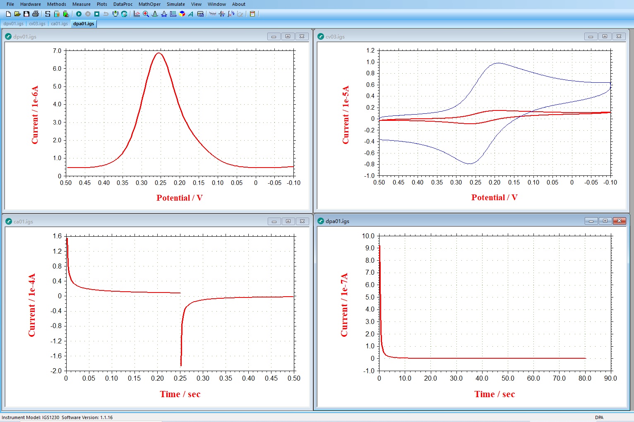
Task: Open the DataProc menu
Action: click(123, 4)
